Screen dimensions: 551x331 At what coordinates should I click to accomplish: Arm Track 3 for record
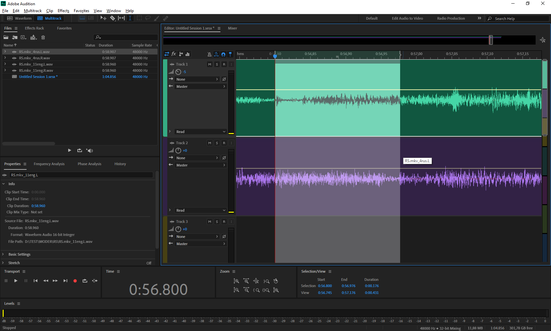pyautogui.click(x=224, y=222)
